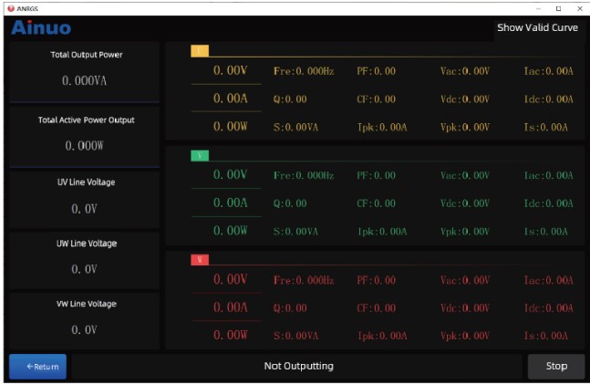The width and height of the screenshot is (590, 384).
Task: Click the Return button with back arrow
Action: coord(37,367)
